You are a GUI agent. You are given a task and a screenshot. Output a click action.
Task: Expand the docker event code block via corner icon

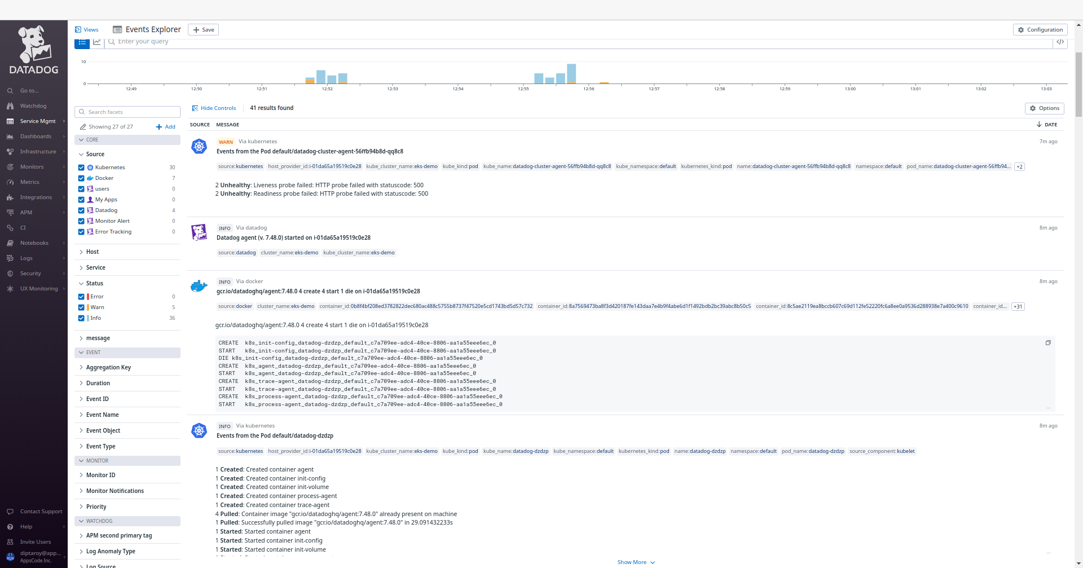(1049, 342)
